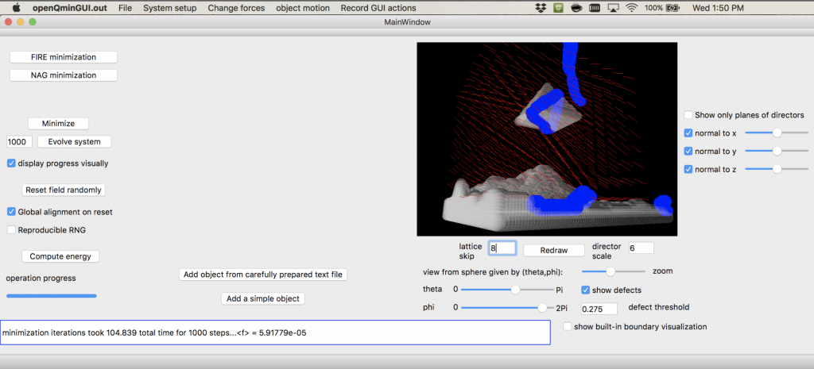
Task: Click the battery status icon
Action: pyautogui.click(x=673, y=8)
